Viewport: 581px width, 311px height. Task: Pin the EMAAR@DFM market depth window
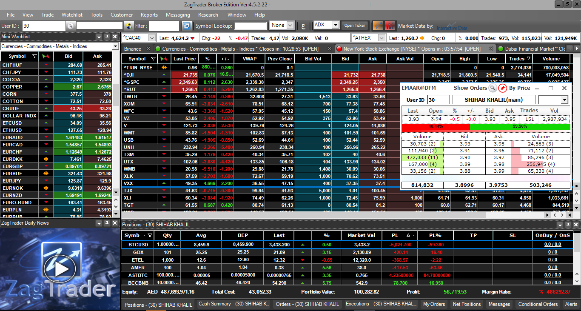503,88
